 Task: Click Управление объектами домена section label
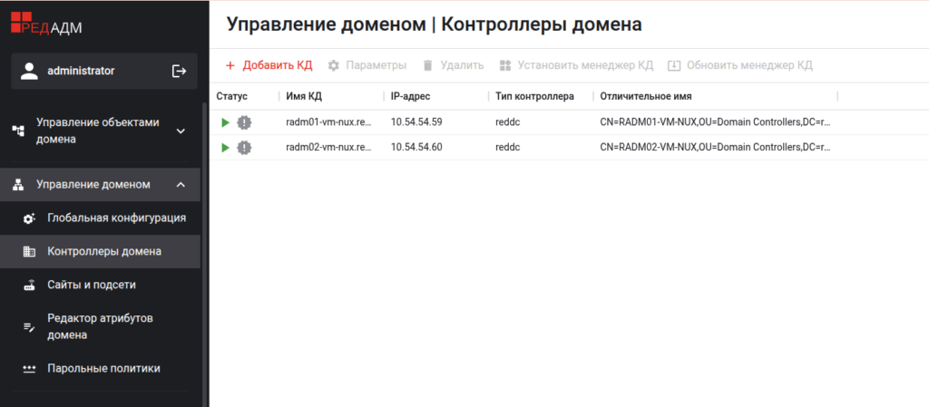click(x=98, y=131)
